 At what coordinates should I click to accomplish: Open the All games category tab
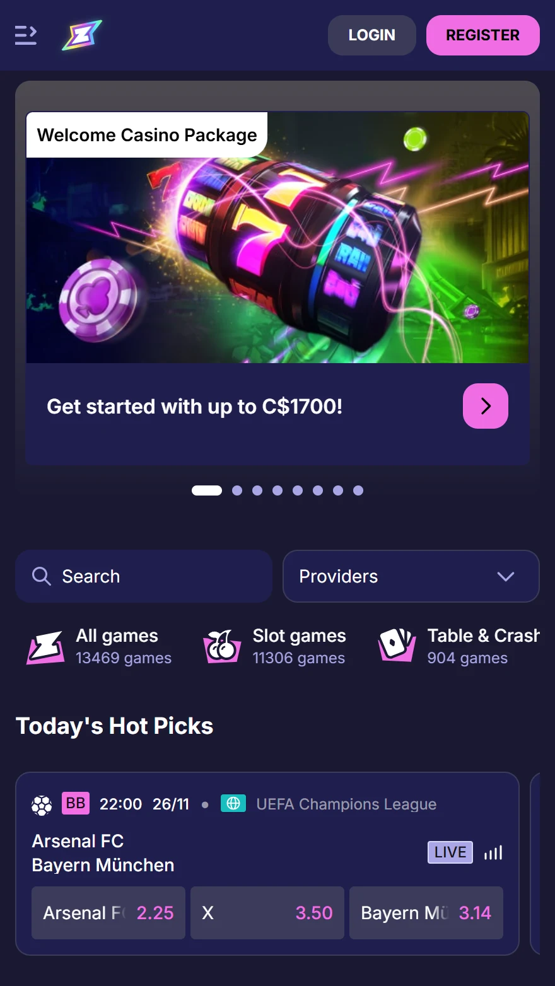99,647
